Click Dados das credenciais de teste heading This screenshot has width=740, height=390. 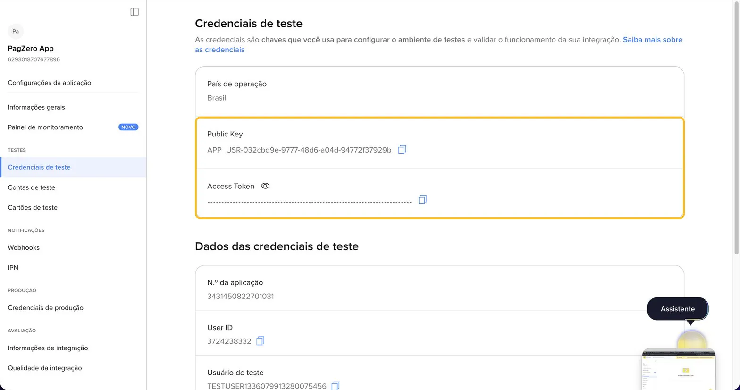coord(277,246)
